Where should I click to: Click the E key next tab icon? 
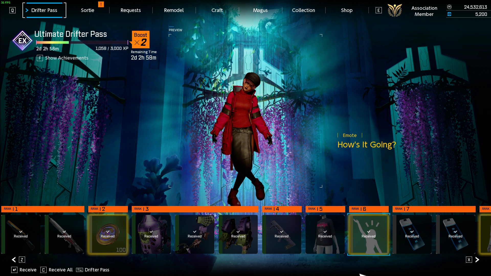(x=378, y=10)
